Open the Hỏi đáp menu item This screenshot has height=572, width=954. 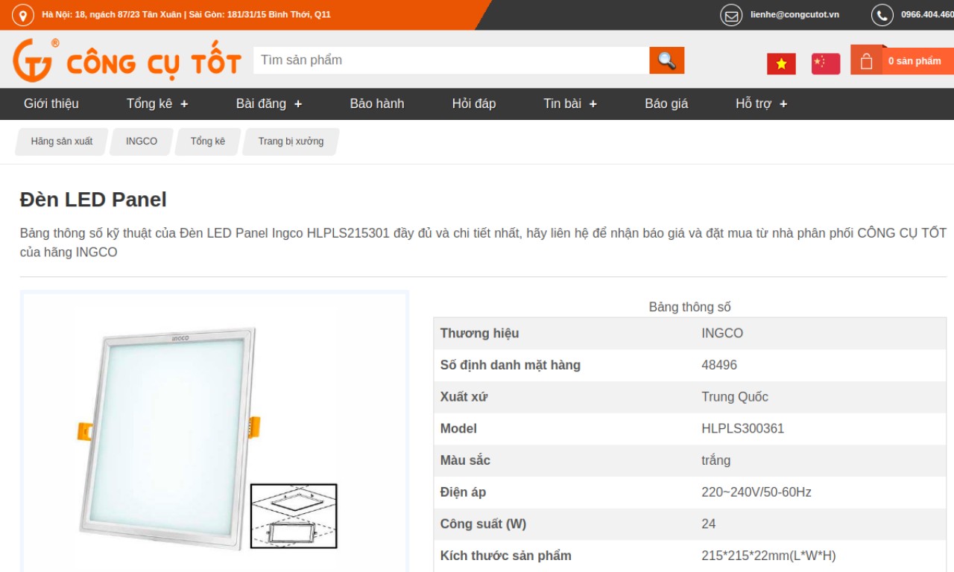474,104
